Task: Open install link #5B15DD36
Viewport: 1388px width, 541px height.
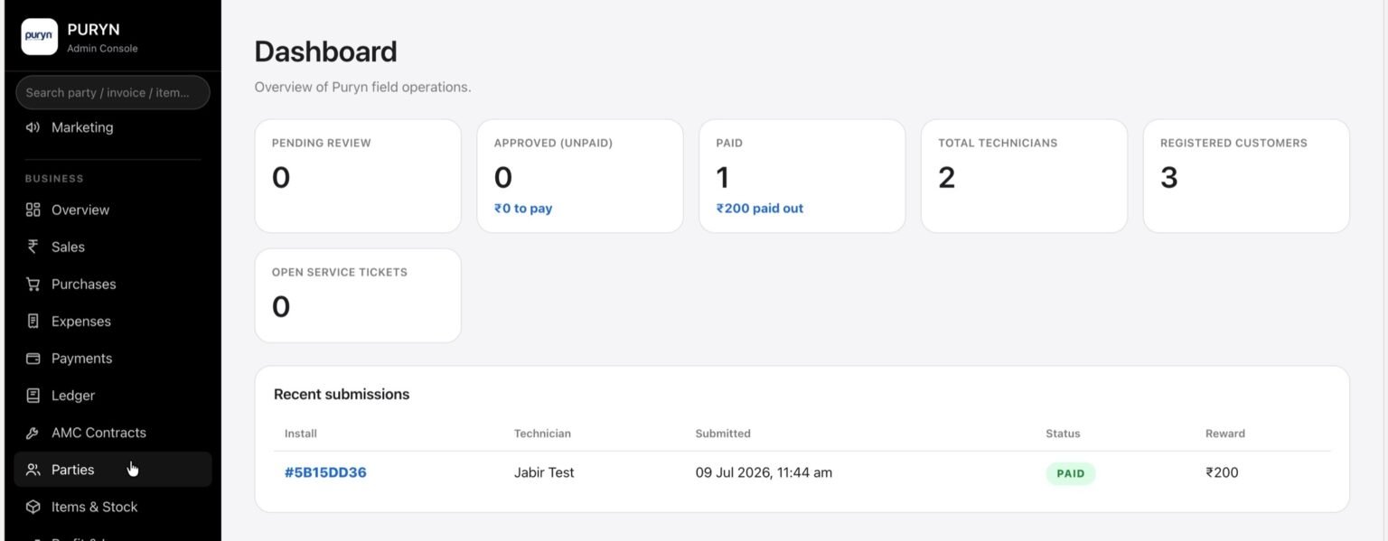Action: pyautogui.click(x=325, y=472)
